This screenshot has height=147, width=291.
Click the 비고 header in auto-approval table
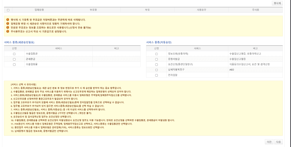255,48
